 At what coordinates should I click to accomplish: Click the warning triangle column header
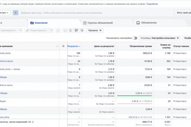(63, 46)
